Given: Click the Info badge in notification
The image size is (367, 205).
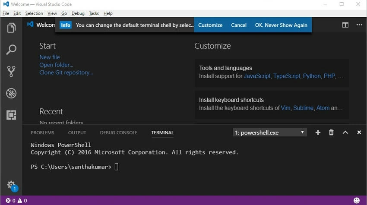Looking at the screenshot, I should (66, 25).
